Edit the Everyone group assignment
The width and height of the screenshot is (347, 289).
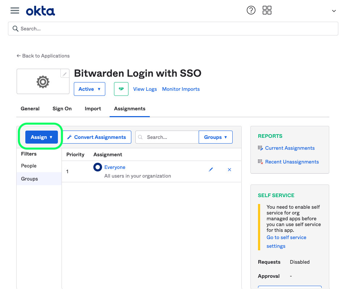coord(211,170)
